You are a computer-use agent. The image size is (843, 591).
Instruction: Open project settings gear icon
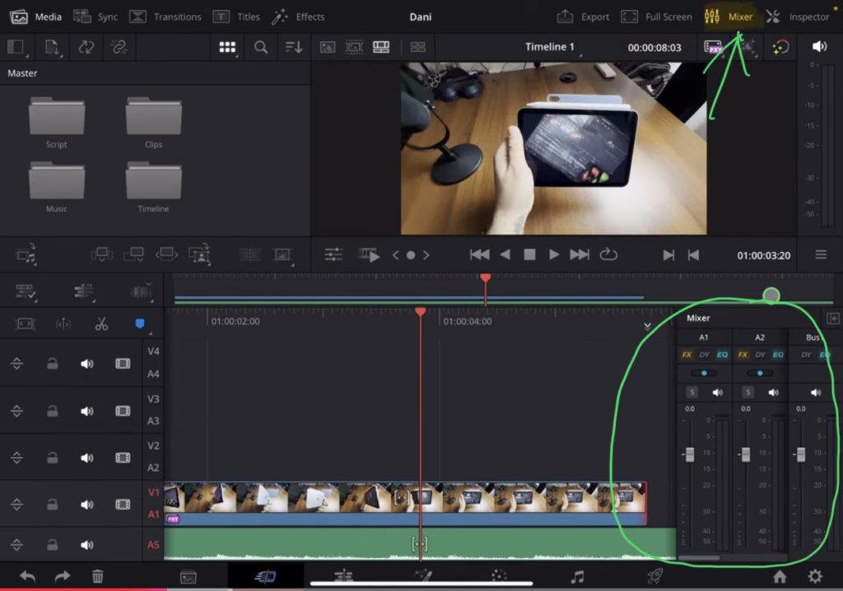pyautogui.click(x=815, y=577)
